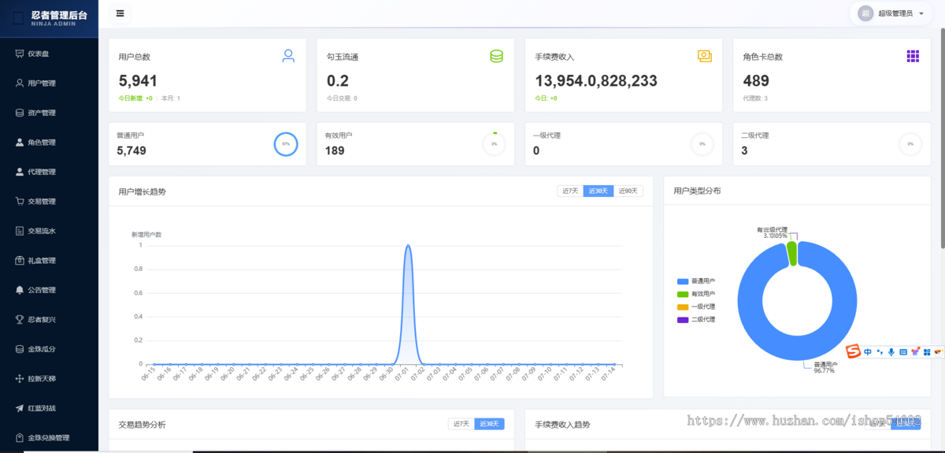Screen dimensions: 945x453
Task: Click the 忍者管理后台 NINJA ADMIN logo
Action: pos(49,17)
